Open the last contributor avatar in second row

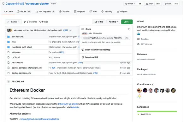click(139, 96)
